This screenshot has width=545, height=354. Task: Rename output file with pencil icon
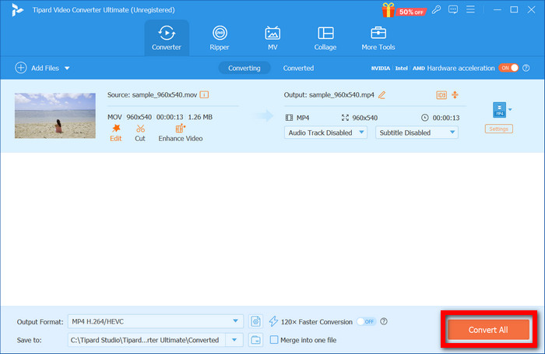coord(381,94)
